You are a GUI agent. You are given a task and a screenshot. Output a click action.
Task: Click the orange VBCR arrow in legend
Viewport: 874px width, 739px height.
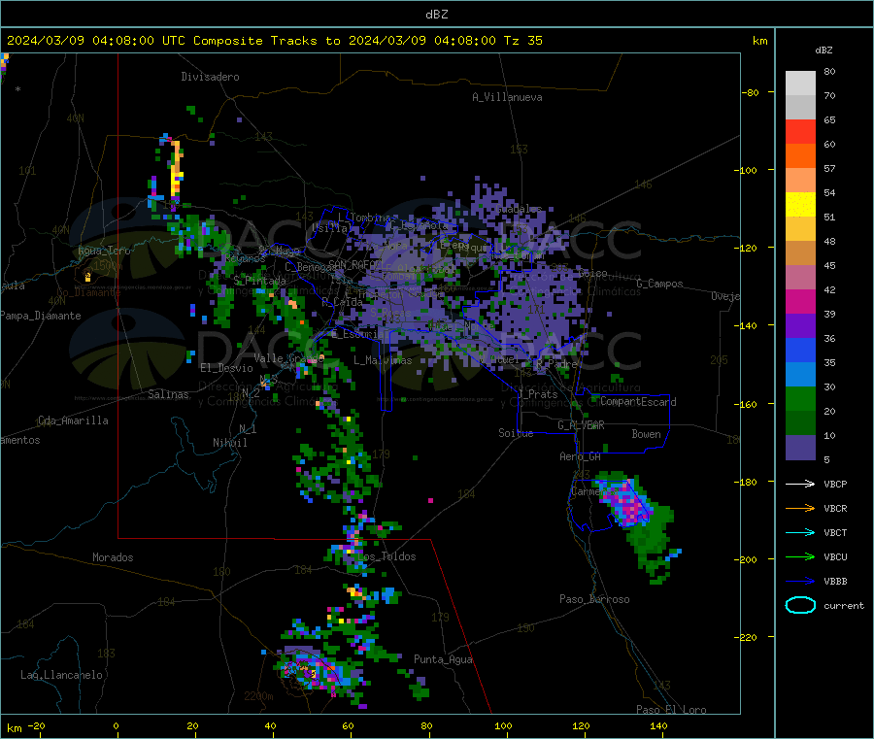[800, 508]
